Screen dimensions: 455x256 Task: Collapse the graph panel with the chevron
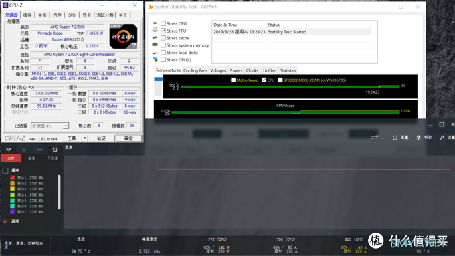pos(9,150)
